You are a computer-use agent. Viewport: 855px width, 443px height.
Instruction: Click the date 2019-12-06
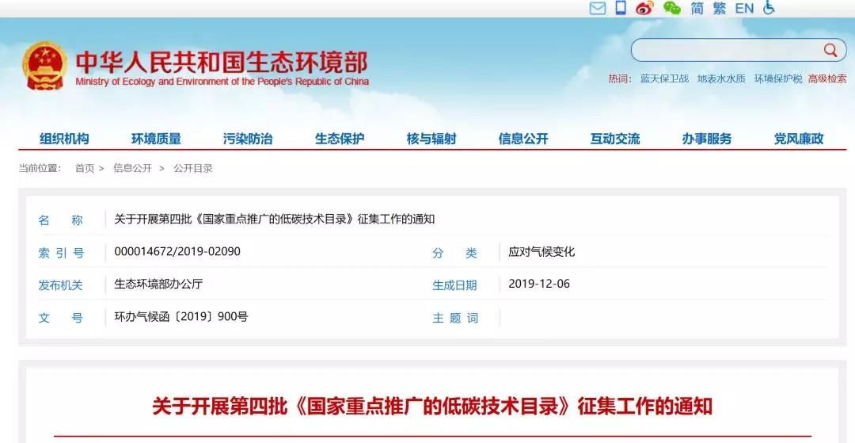click(539, 284)
